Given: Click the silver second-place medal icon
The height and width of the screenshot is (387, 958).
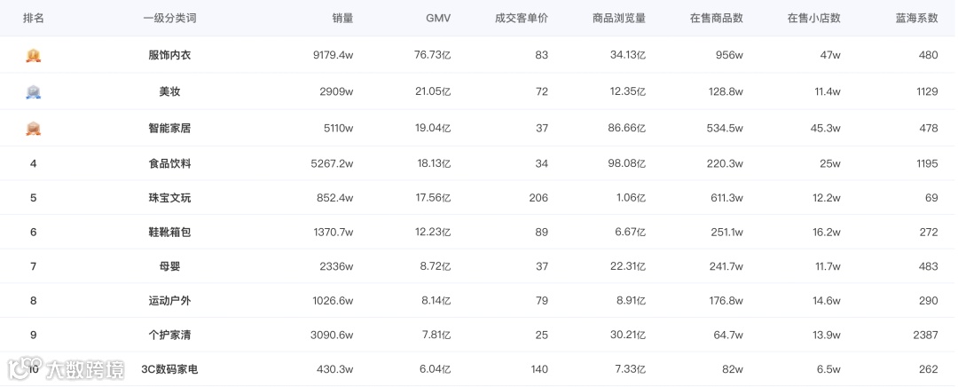Looking at the screenshot, I should click(x=33, y=91).
